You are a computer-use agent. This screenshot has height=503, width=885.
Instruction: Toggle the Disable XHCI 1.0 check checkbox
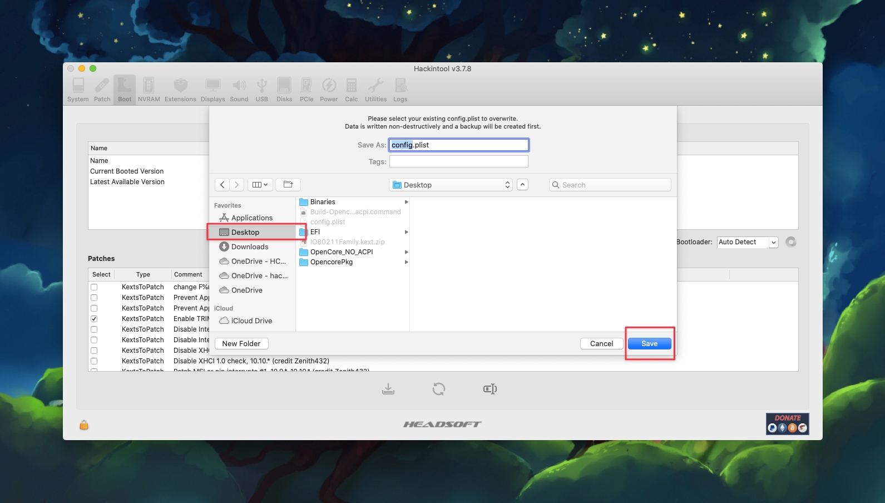click(94, 361)
